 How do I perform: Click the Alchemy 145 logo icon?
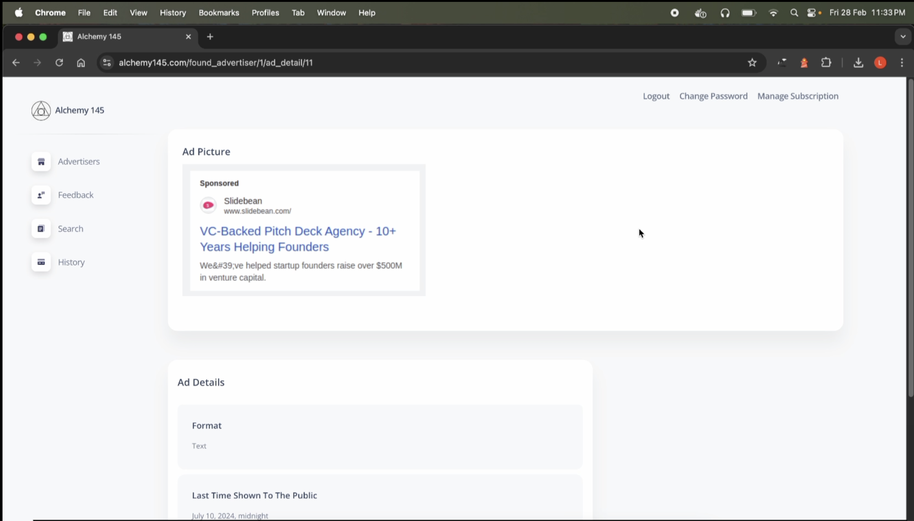pos(41,111)
